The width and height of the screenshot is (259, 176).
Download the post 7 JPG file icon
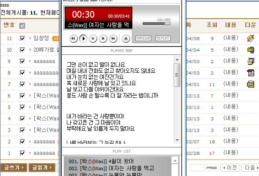pos(251,84)
